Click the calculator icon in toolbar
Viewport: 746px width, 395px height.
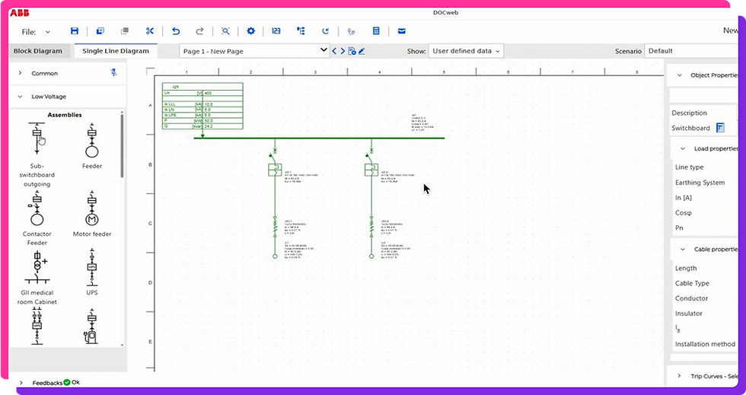tap(376, 31)
